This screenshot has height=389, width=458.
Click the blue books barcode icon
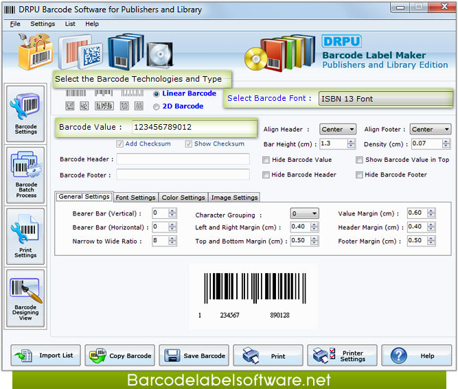tap(126, 52)
